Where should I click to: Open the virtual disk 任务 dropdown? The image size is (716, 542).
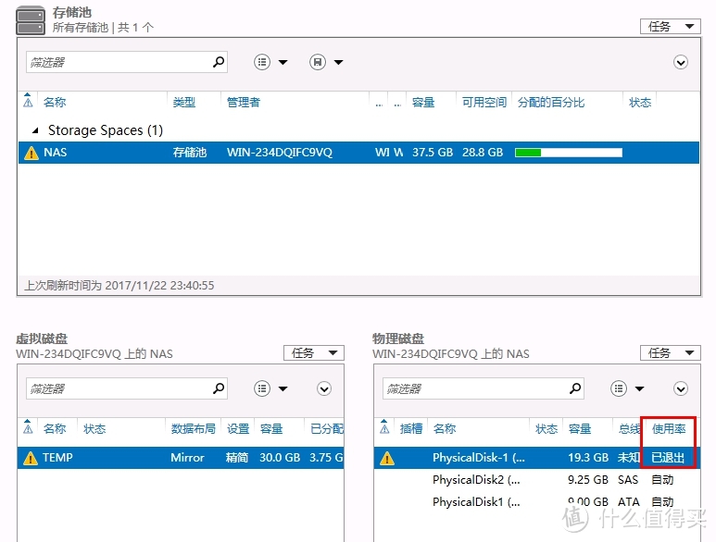pos(313,353)
